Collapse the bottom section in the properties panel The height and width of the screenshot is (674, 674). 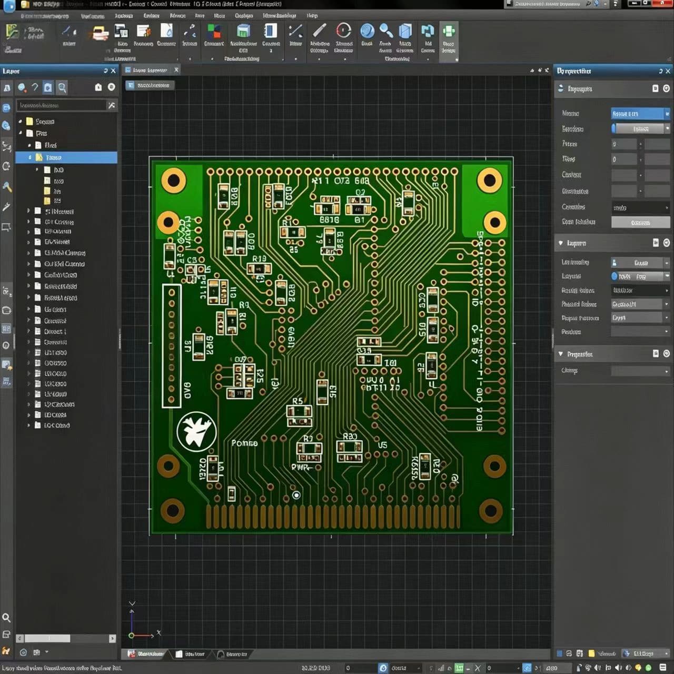pos(561,354)
